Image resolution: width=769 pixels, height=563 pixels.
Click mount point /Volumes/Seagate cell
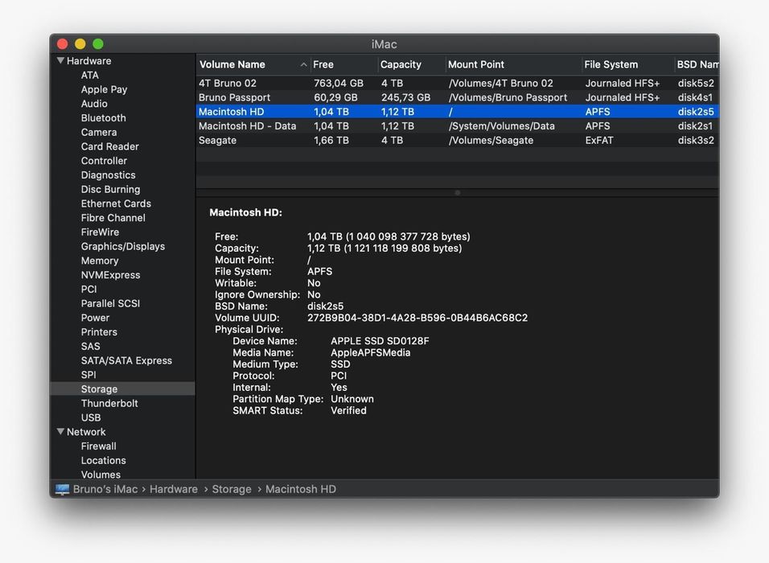pos(491,140)
